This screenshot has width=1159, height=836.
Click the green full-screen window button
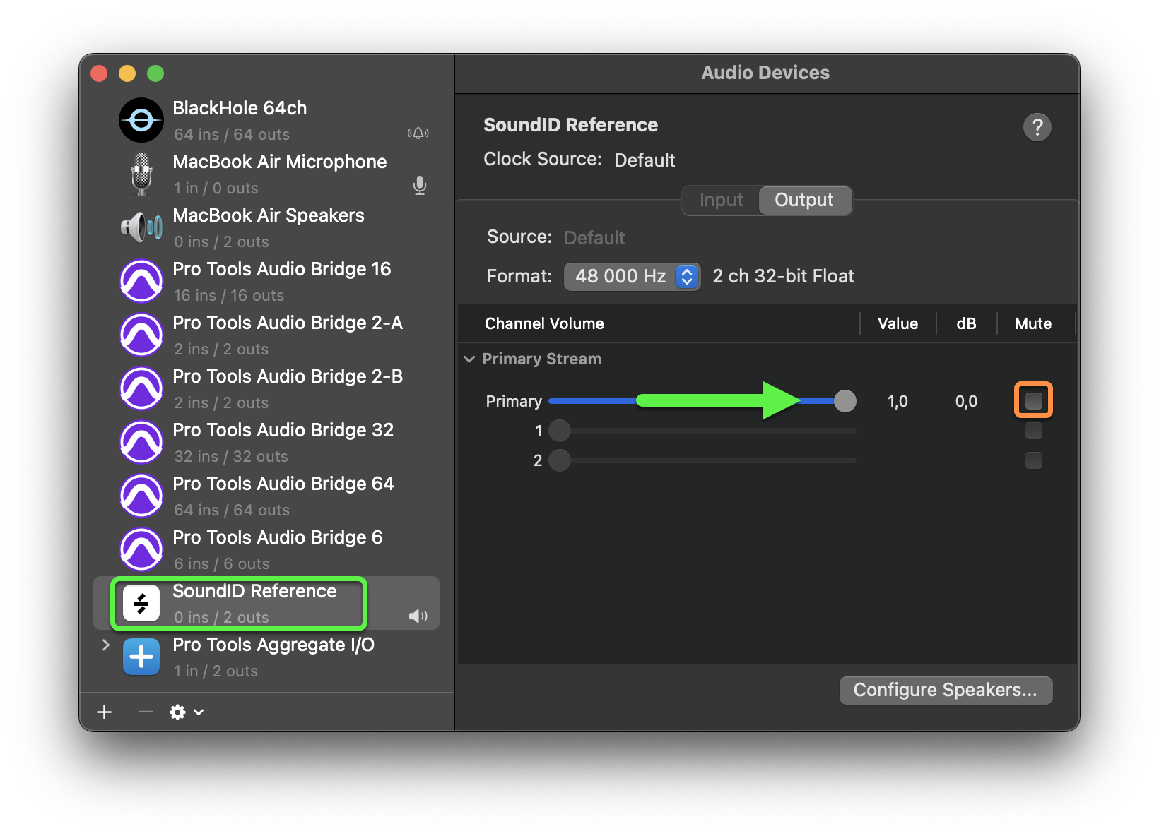click(155, 73)
